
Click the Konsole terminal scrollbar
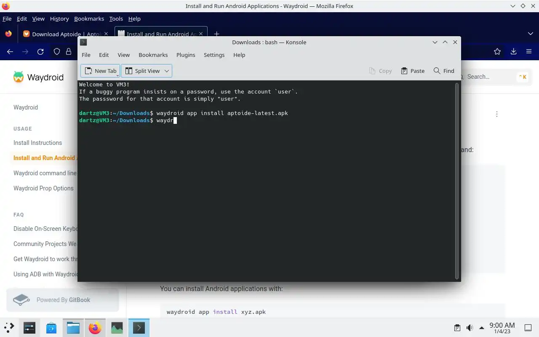457,181
